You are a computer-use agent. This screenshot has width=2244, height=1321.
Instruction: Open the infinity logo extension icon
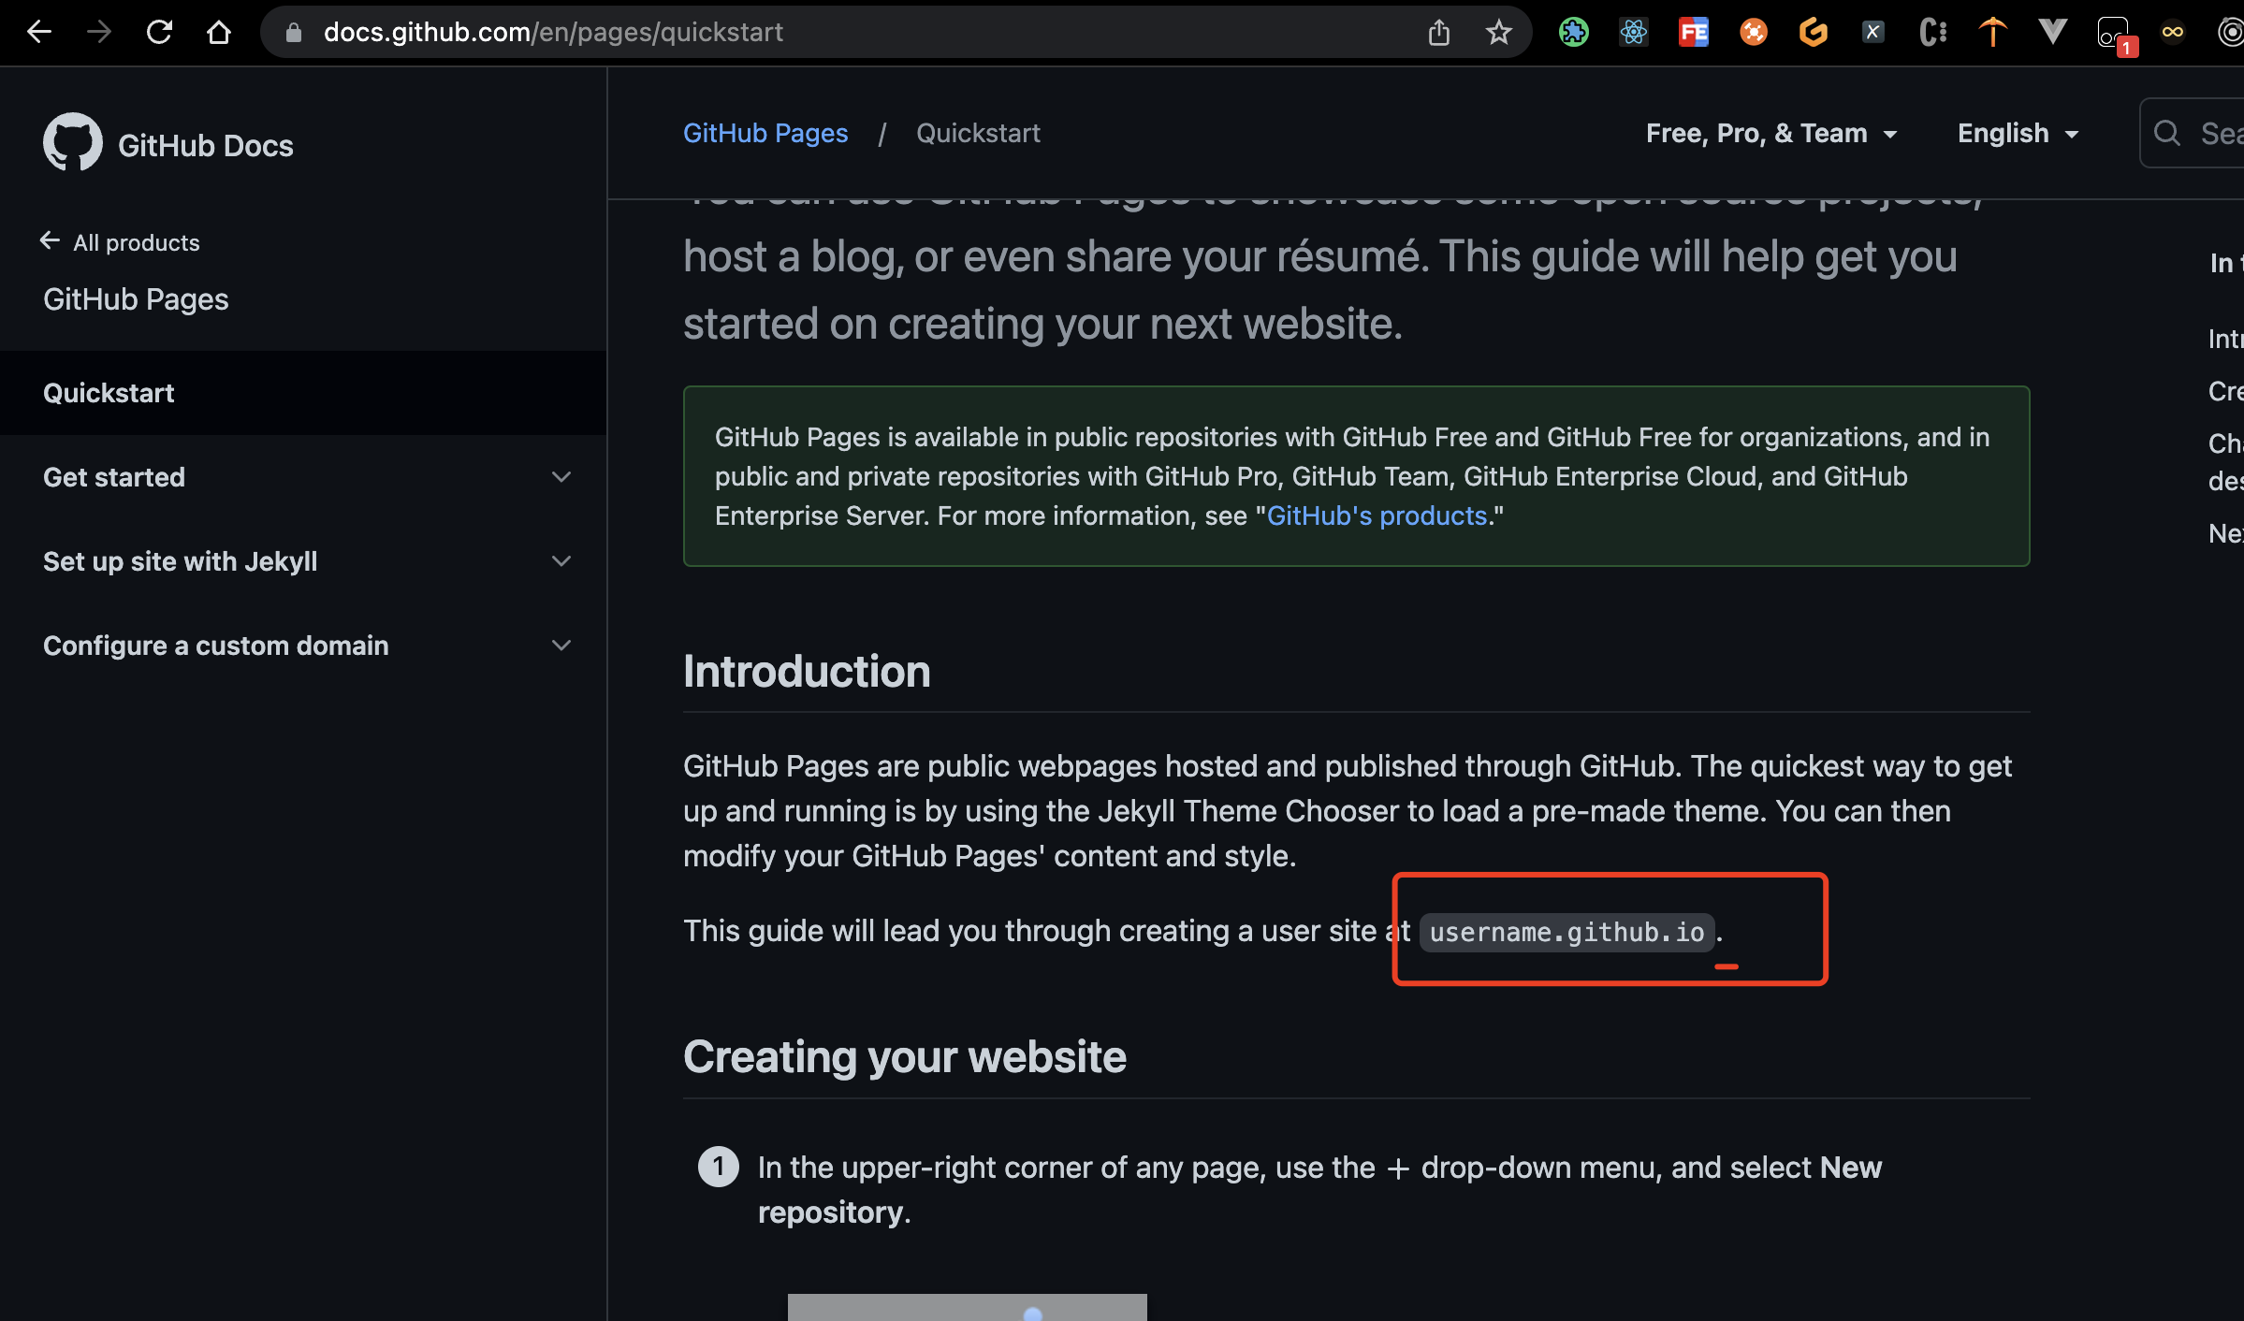coord(2173,32)
